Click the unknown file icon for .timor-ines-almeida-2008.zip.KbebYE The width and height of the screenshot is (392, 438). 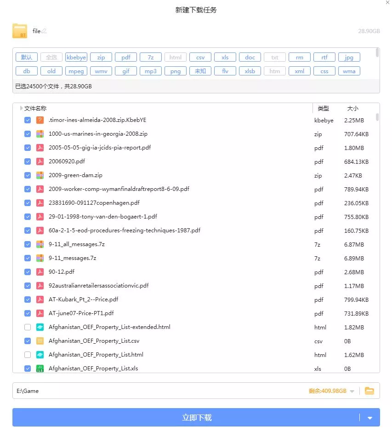pyautogui.click(x=40, y=120)
